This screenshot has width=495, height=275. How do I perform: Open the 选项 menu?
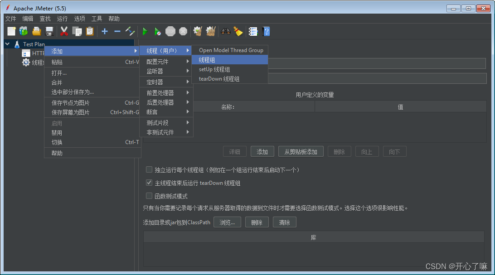[x=80, y=19]
